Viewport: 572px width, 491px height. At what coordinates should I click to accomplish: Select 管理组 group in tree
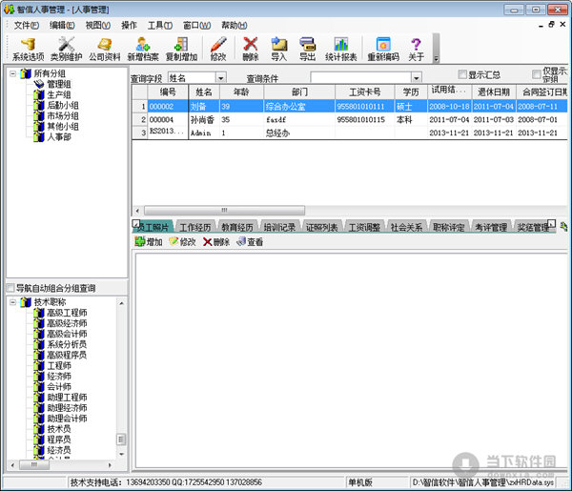click(58, 84)
